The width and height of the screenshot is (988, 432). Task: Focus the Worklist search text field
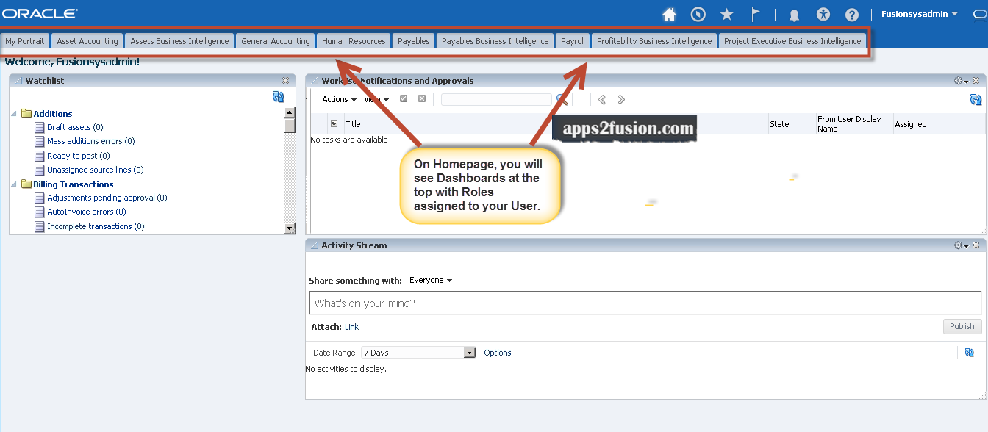point(496,99)
